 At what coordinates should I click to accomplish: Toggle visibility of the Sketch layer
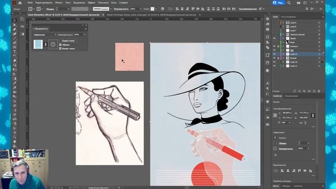(274, 38)
